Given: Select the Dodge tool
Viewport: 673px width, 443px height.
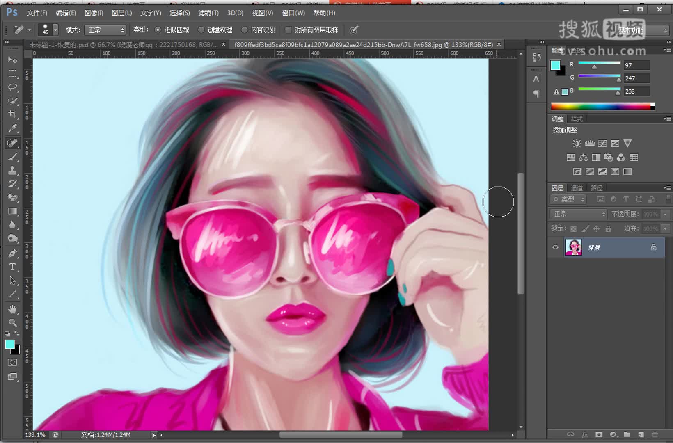Looking at the screenshot, I should pyautogui.click(x=12, y=239).
